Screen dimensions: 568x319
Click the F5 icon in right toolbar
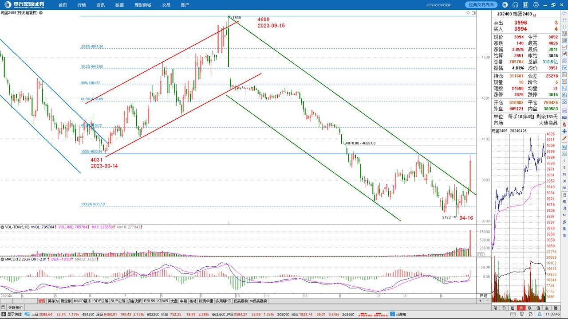(x=564, y=147)
